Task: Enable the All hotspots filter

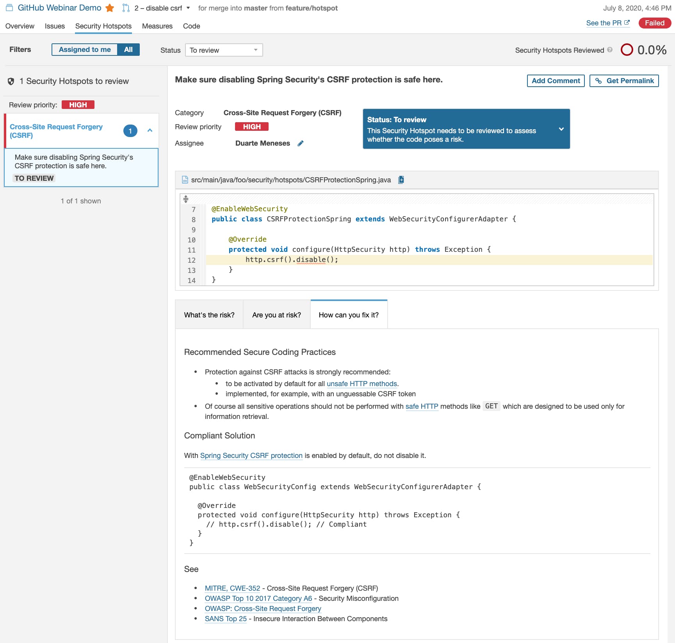Action: [x=128, y=49]
